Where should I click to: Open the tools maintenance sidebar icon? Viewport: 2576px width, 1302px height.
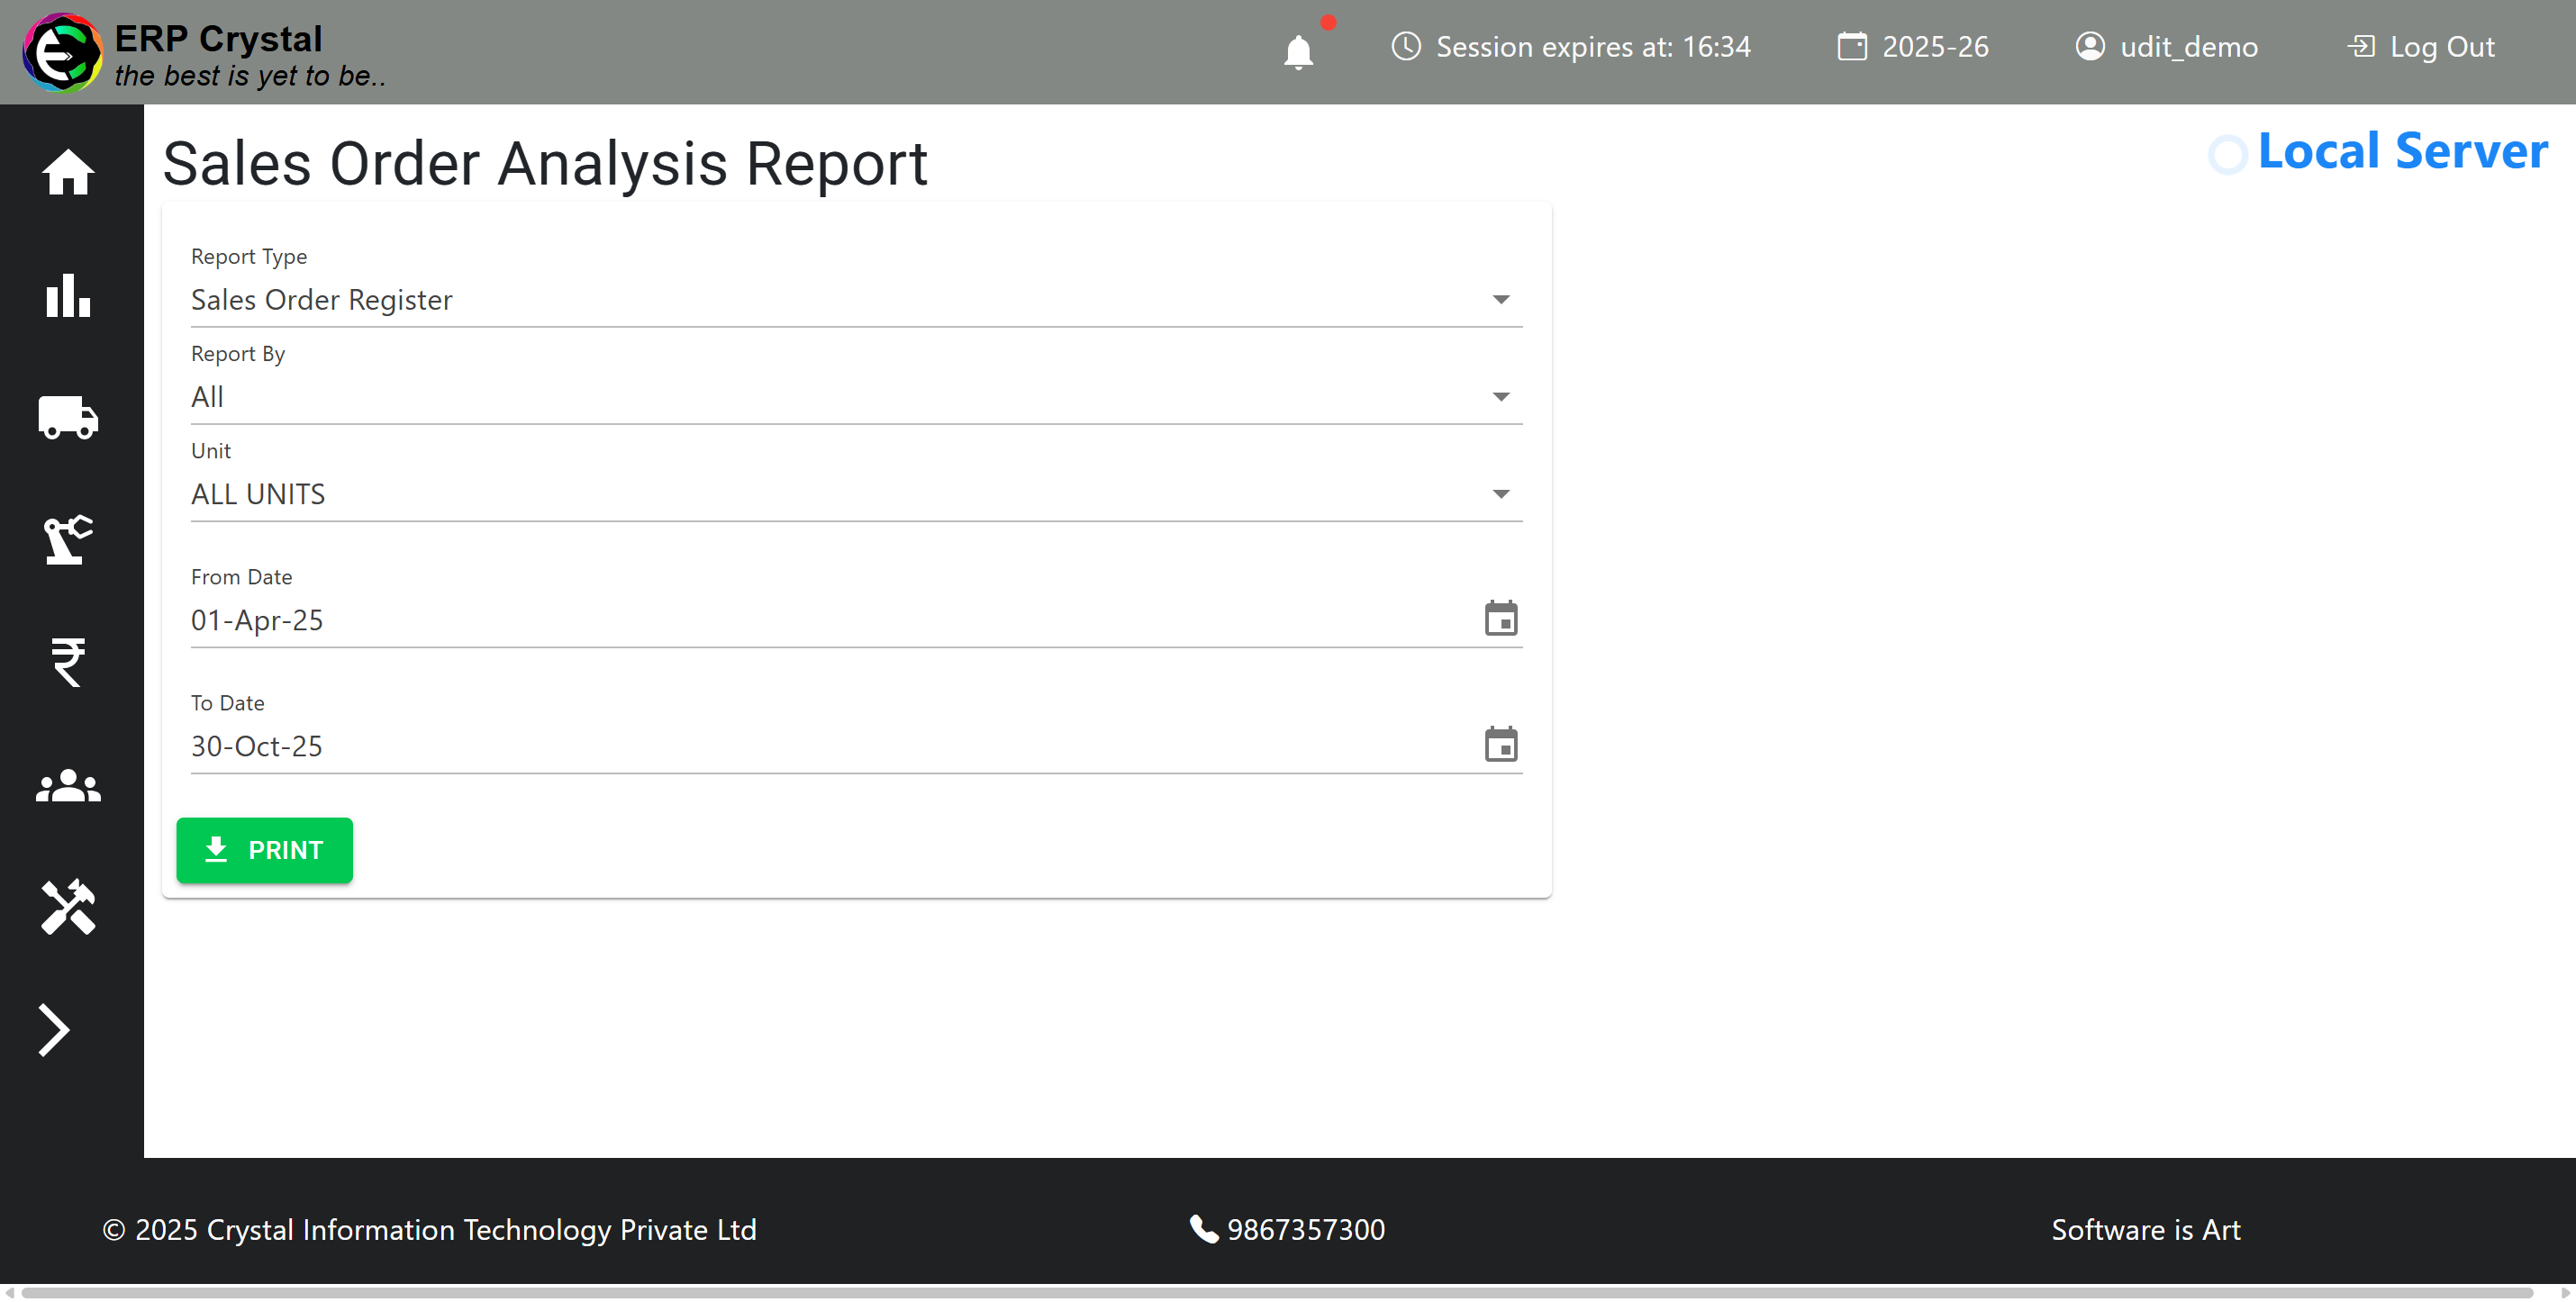point(68,907)
